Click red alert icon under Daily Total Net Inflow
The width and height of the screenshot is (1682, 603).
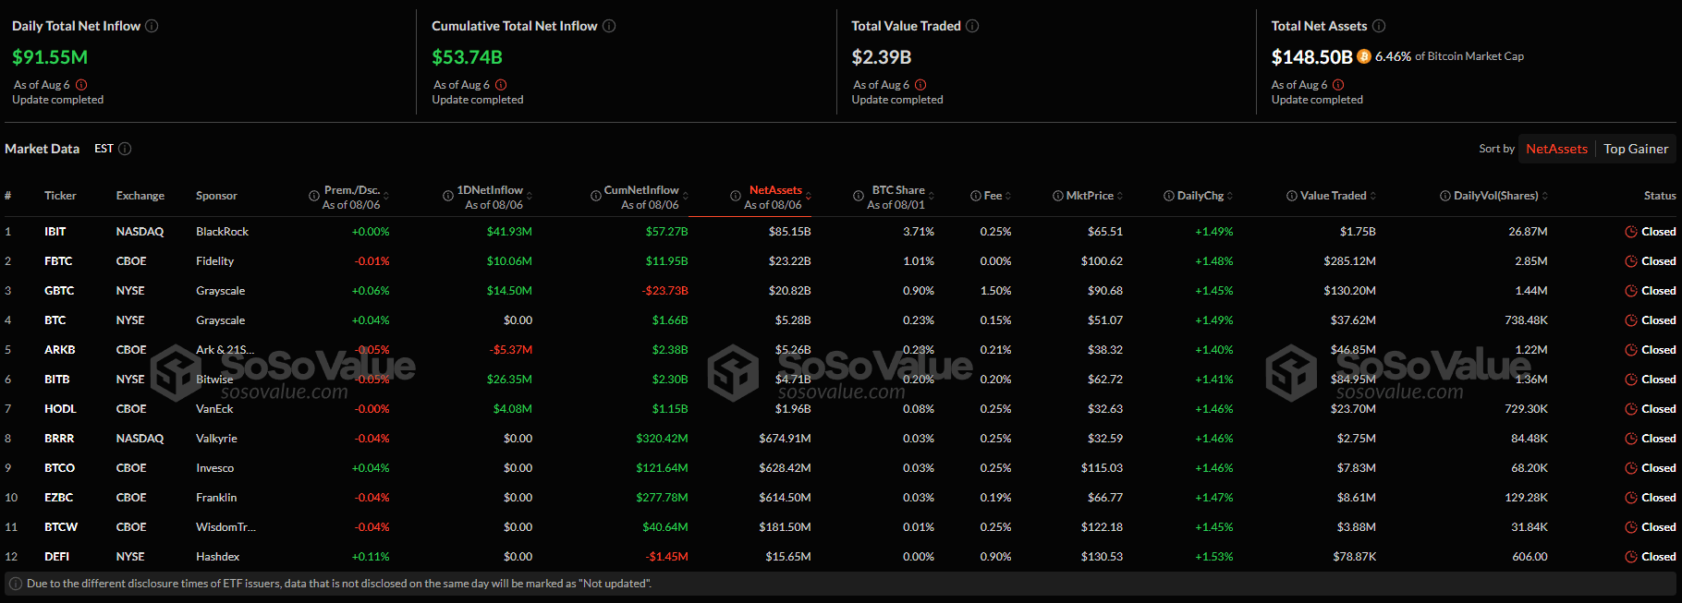click(82, 85)
